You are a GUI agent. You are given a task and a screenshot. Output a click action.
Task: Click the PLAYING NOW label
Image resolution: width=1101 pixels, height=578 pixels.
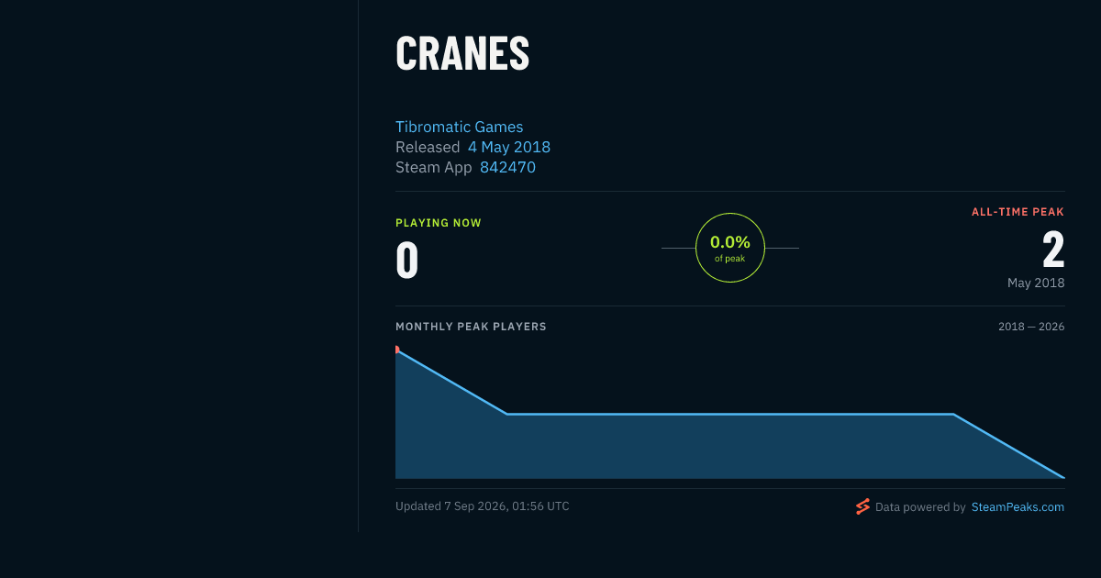(x=439, y=223)
